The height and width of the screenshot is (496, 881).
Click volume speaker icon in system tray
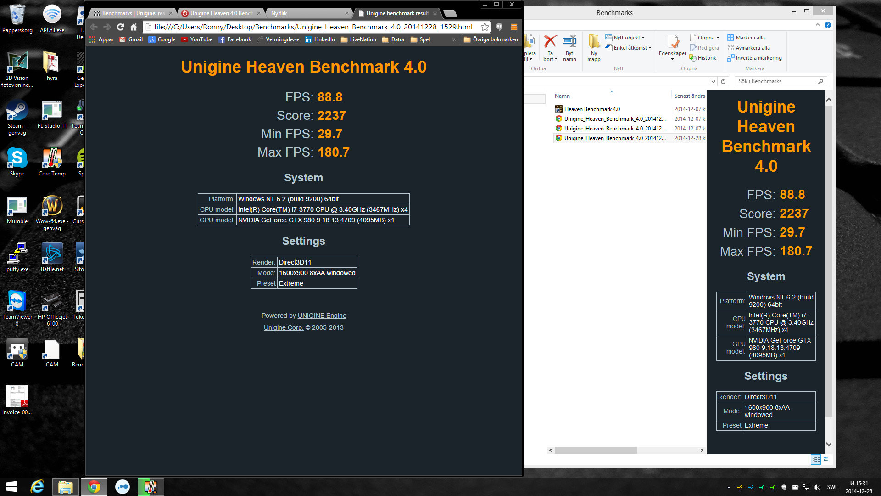point(817,487)
